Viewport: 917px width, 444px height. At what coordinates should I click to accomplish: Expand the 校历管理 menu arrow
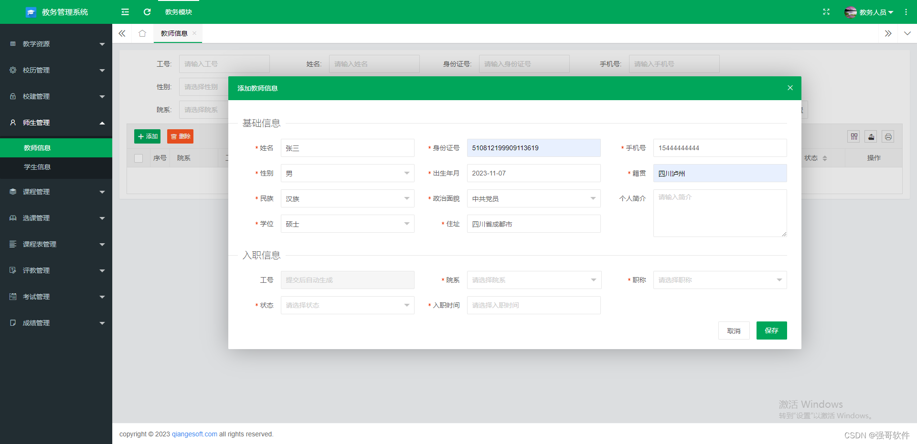point(102,71)
